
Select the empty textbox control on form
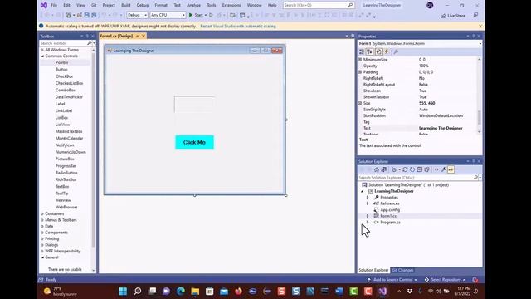194,105
